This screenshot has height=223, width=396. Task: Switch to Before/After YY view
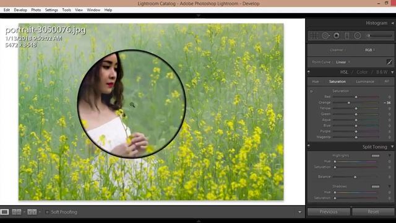tap(32, 212)
